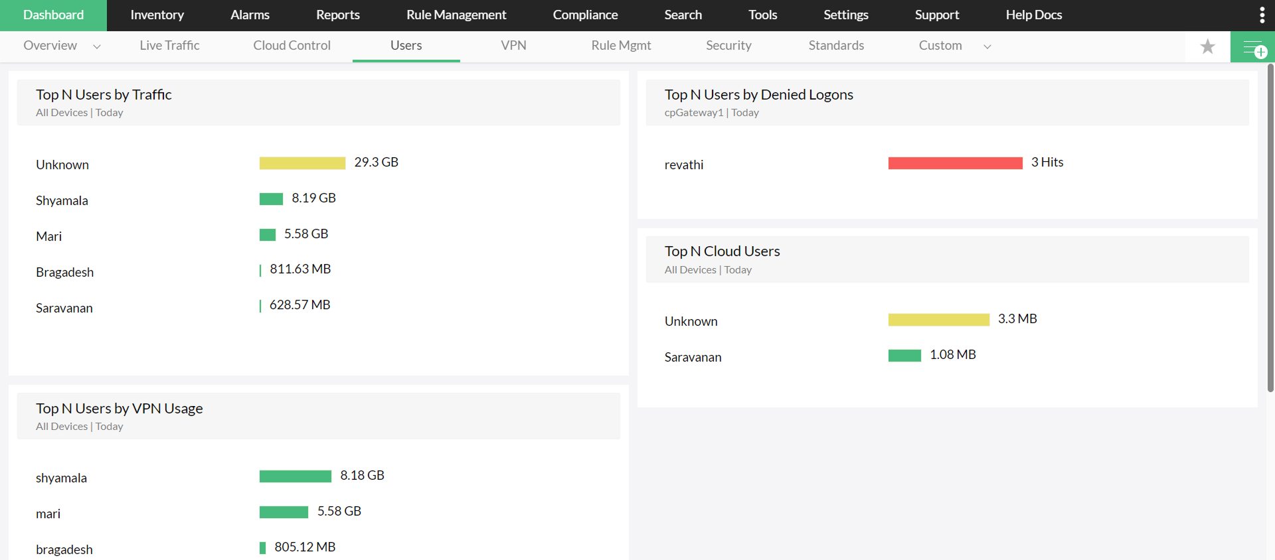Image resolution: width=1275 pixels, height=560 pixels.
Task: Open the Standards tab
Action: tap(836, 46)
